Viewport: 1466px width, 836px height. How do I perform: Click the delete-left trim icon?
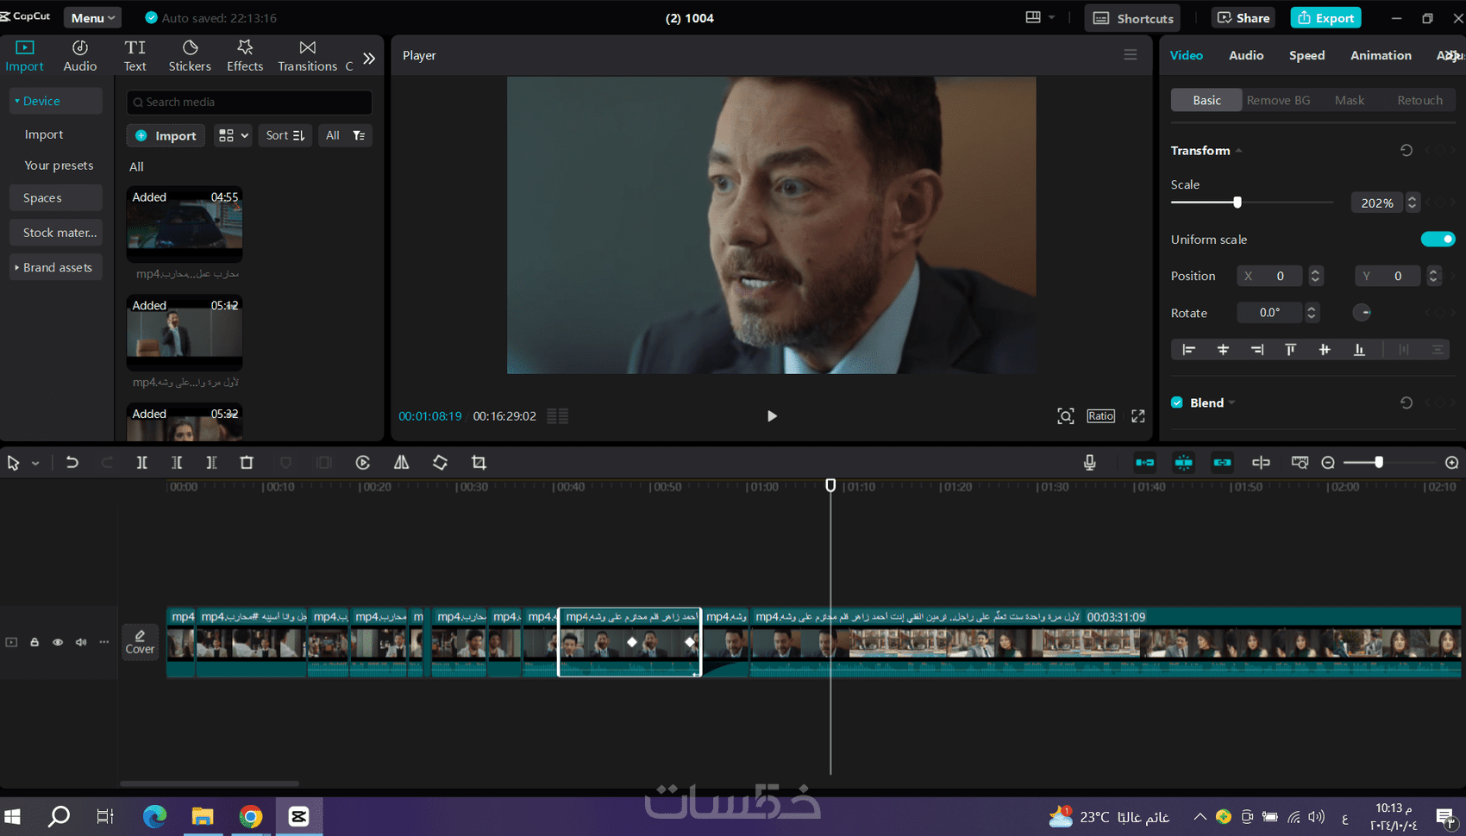pos(177,463)
